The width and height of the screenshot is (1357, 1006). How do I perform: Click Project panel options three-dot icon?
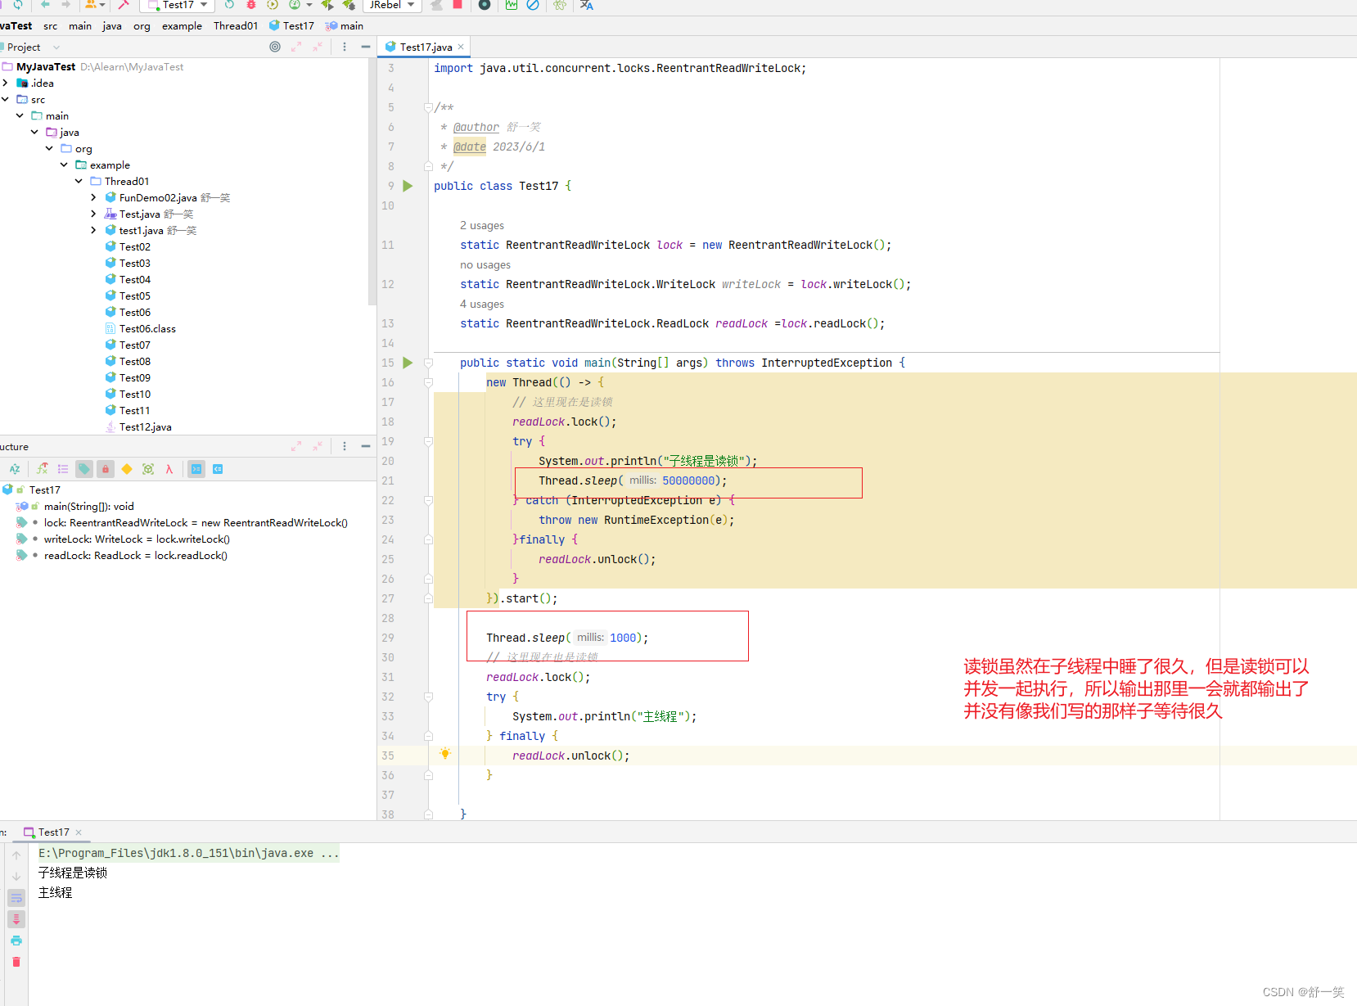pos(345,47)
